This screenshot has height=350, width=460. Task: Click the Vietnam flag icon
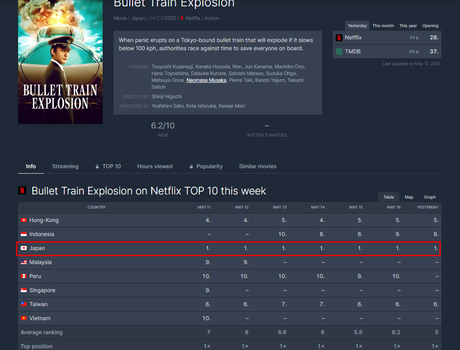tap(24, 318)
